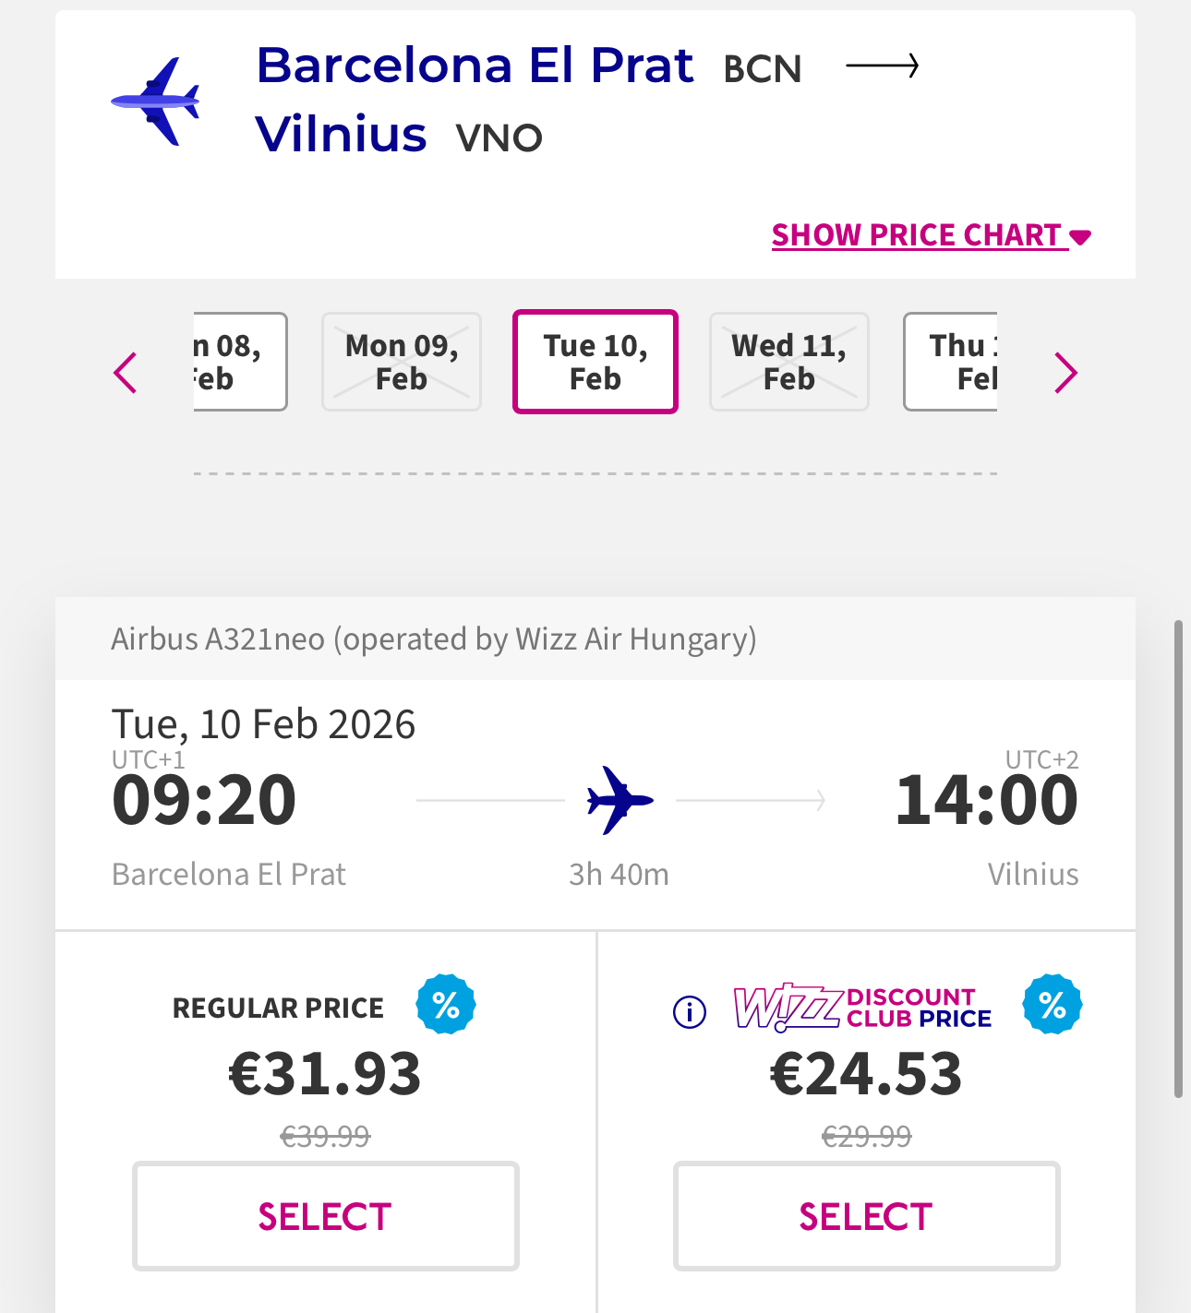Click the purple airplane icon beside the route
Screen dimensions: 1191x1313
click(x=156, y=101)
